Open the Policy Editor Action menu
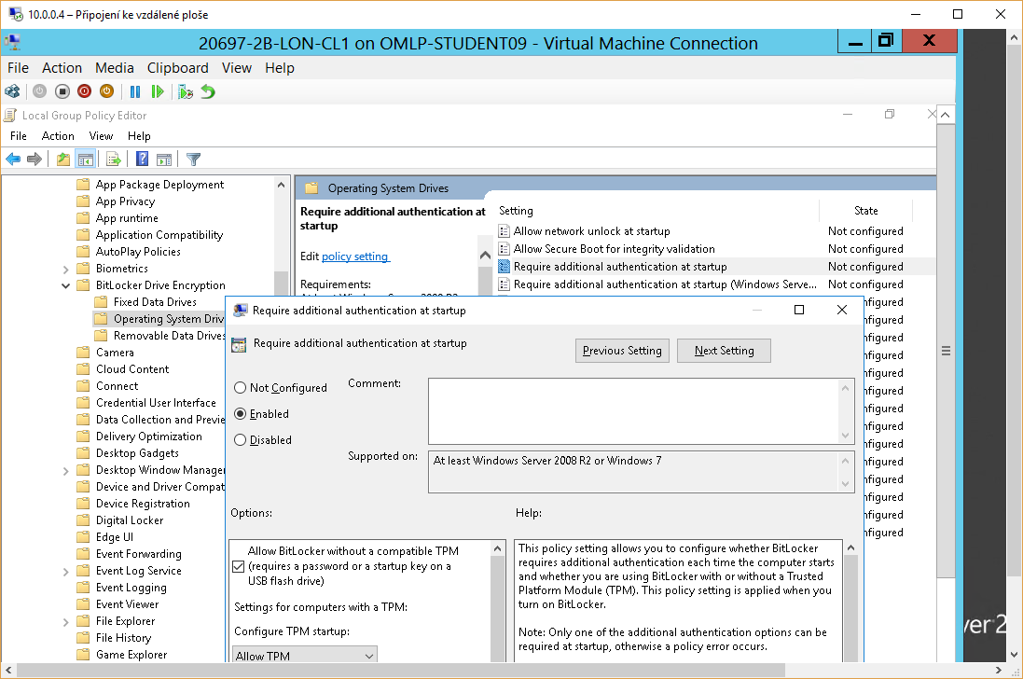 click(58, 135)
